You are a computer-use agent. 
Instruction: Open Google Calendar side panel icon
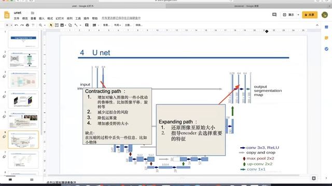(326, 27)
